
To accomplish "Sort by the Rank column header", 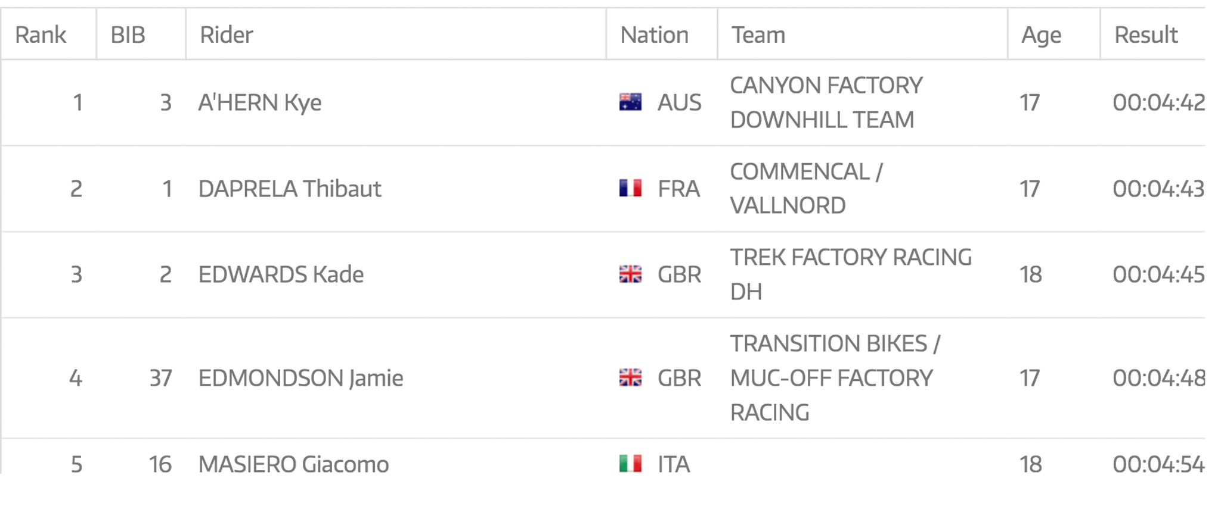I will [x=41, y=35].
